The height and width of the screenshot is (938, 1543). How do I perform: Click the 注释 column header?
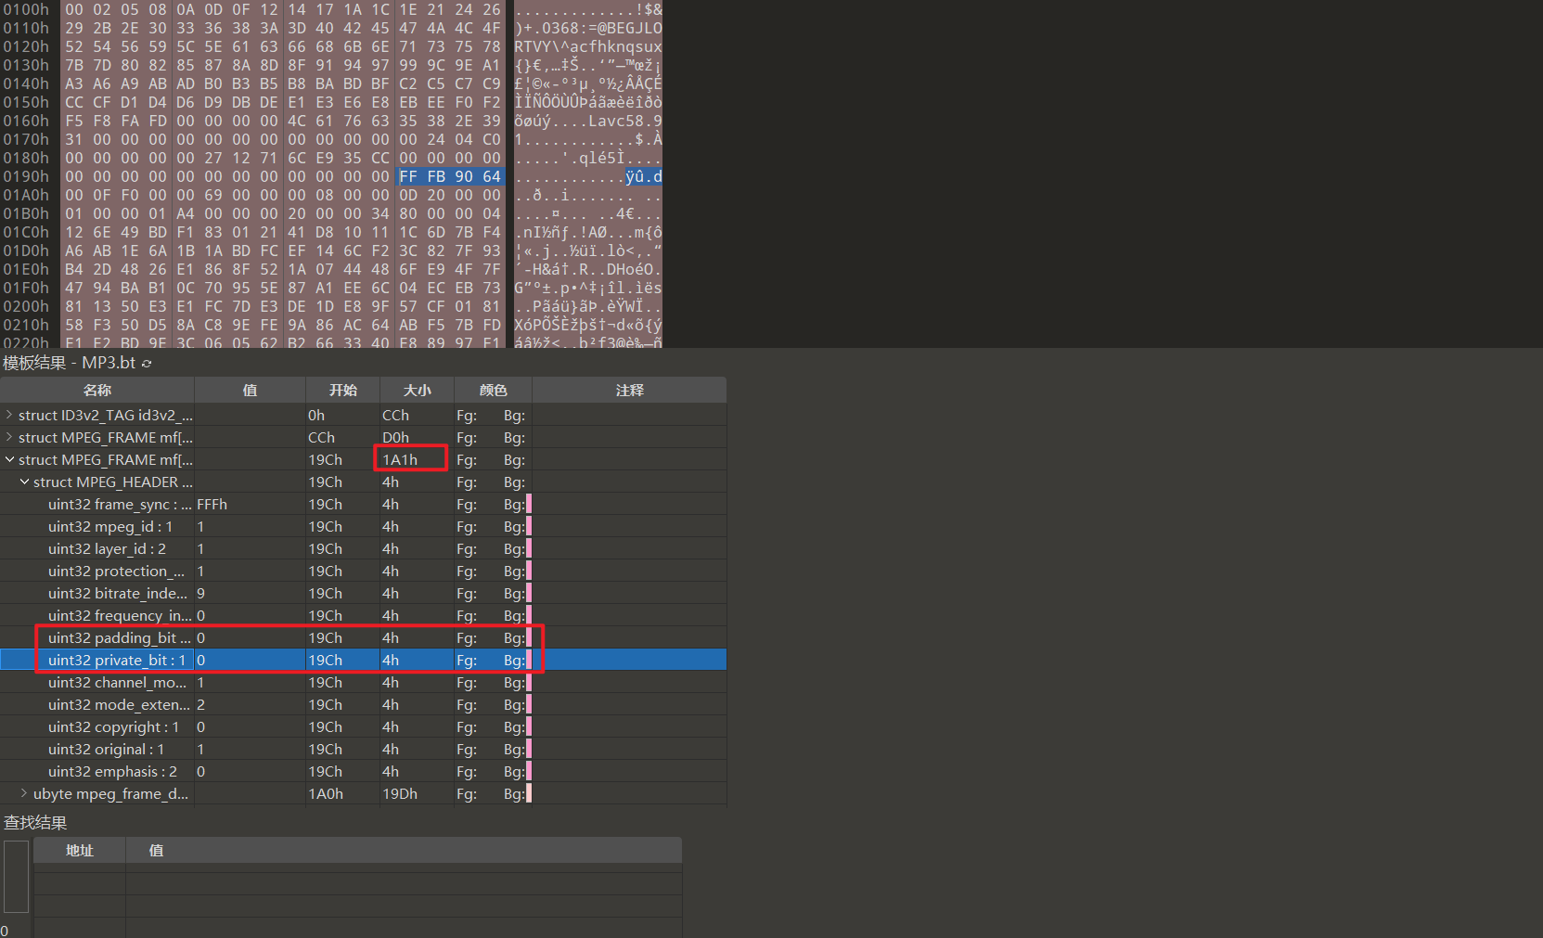[629, 391]
